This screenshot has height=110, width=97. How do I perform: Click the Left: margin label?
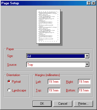tap(38, 82)
